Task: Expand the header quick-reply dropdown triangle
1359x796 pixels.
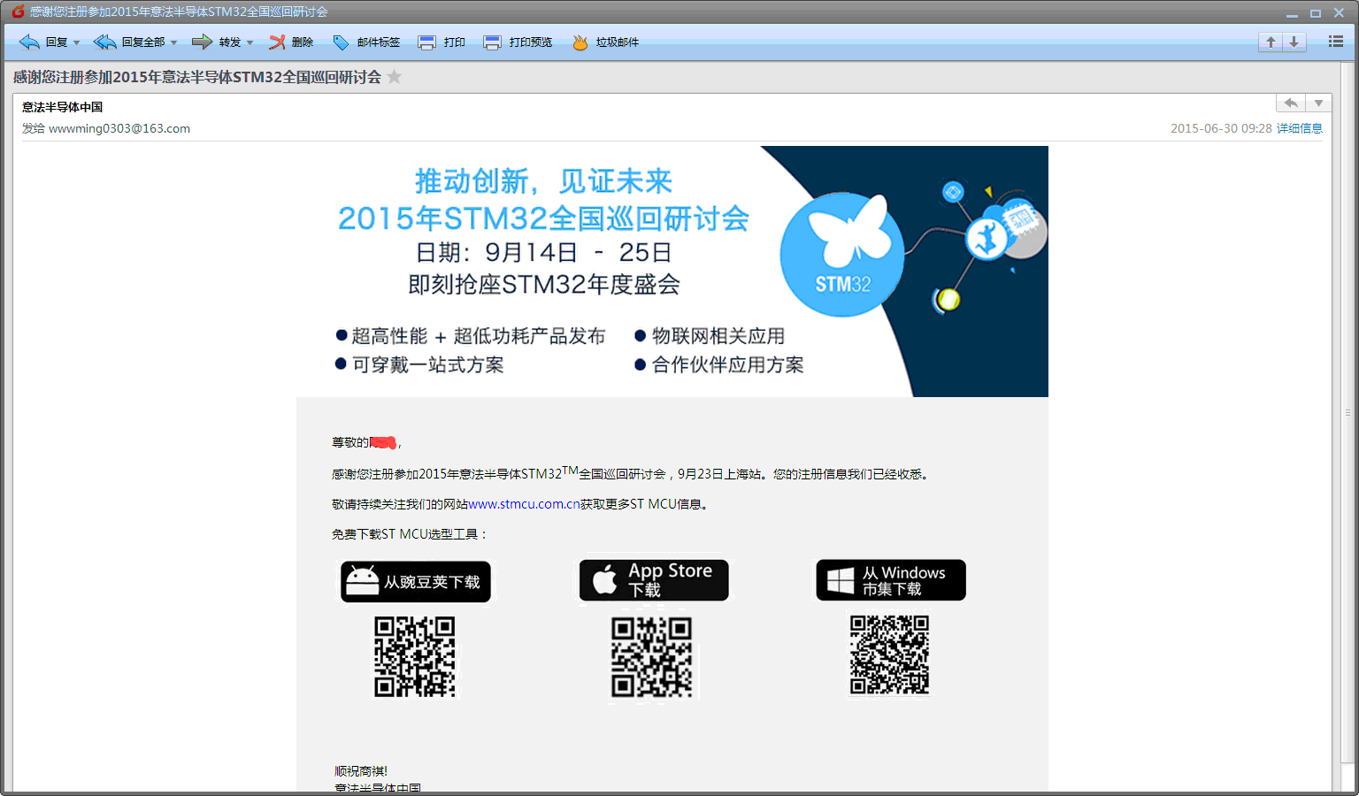Action: (x=1318, y=103)
